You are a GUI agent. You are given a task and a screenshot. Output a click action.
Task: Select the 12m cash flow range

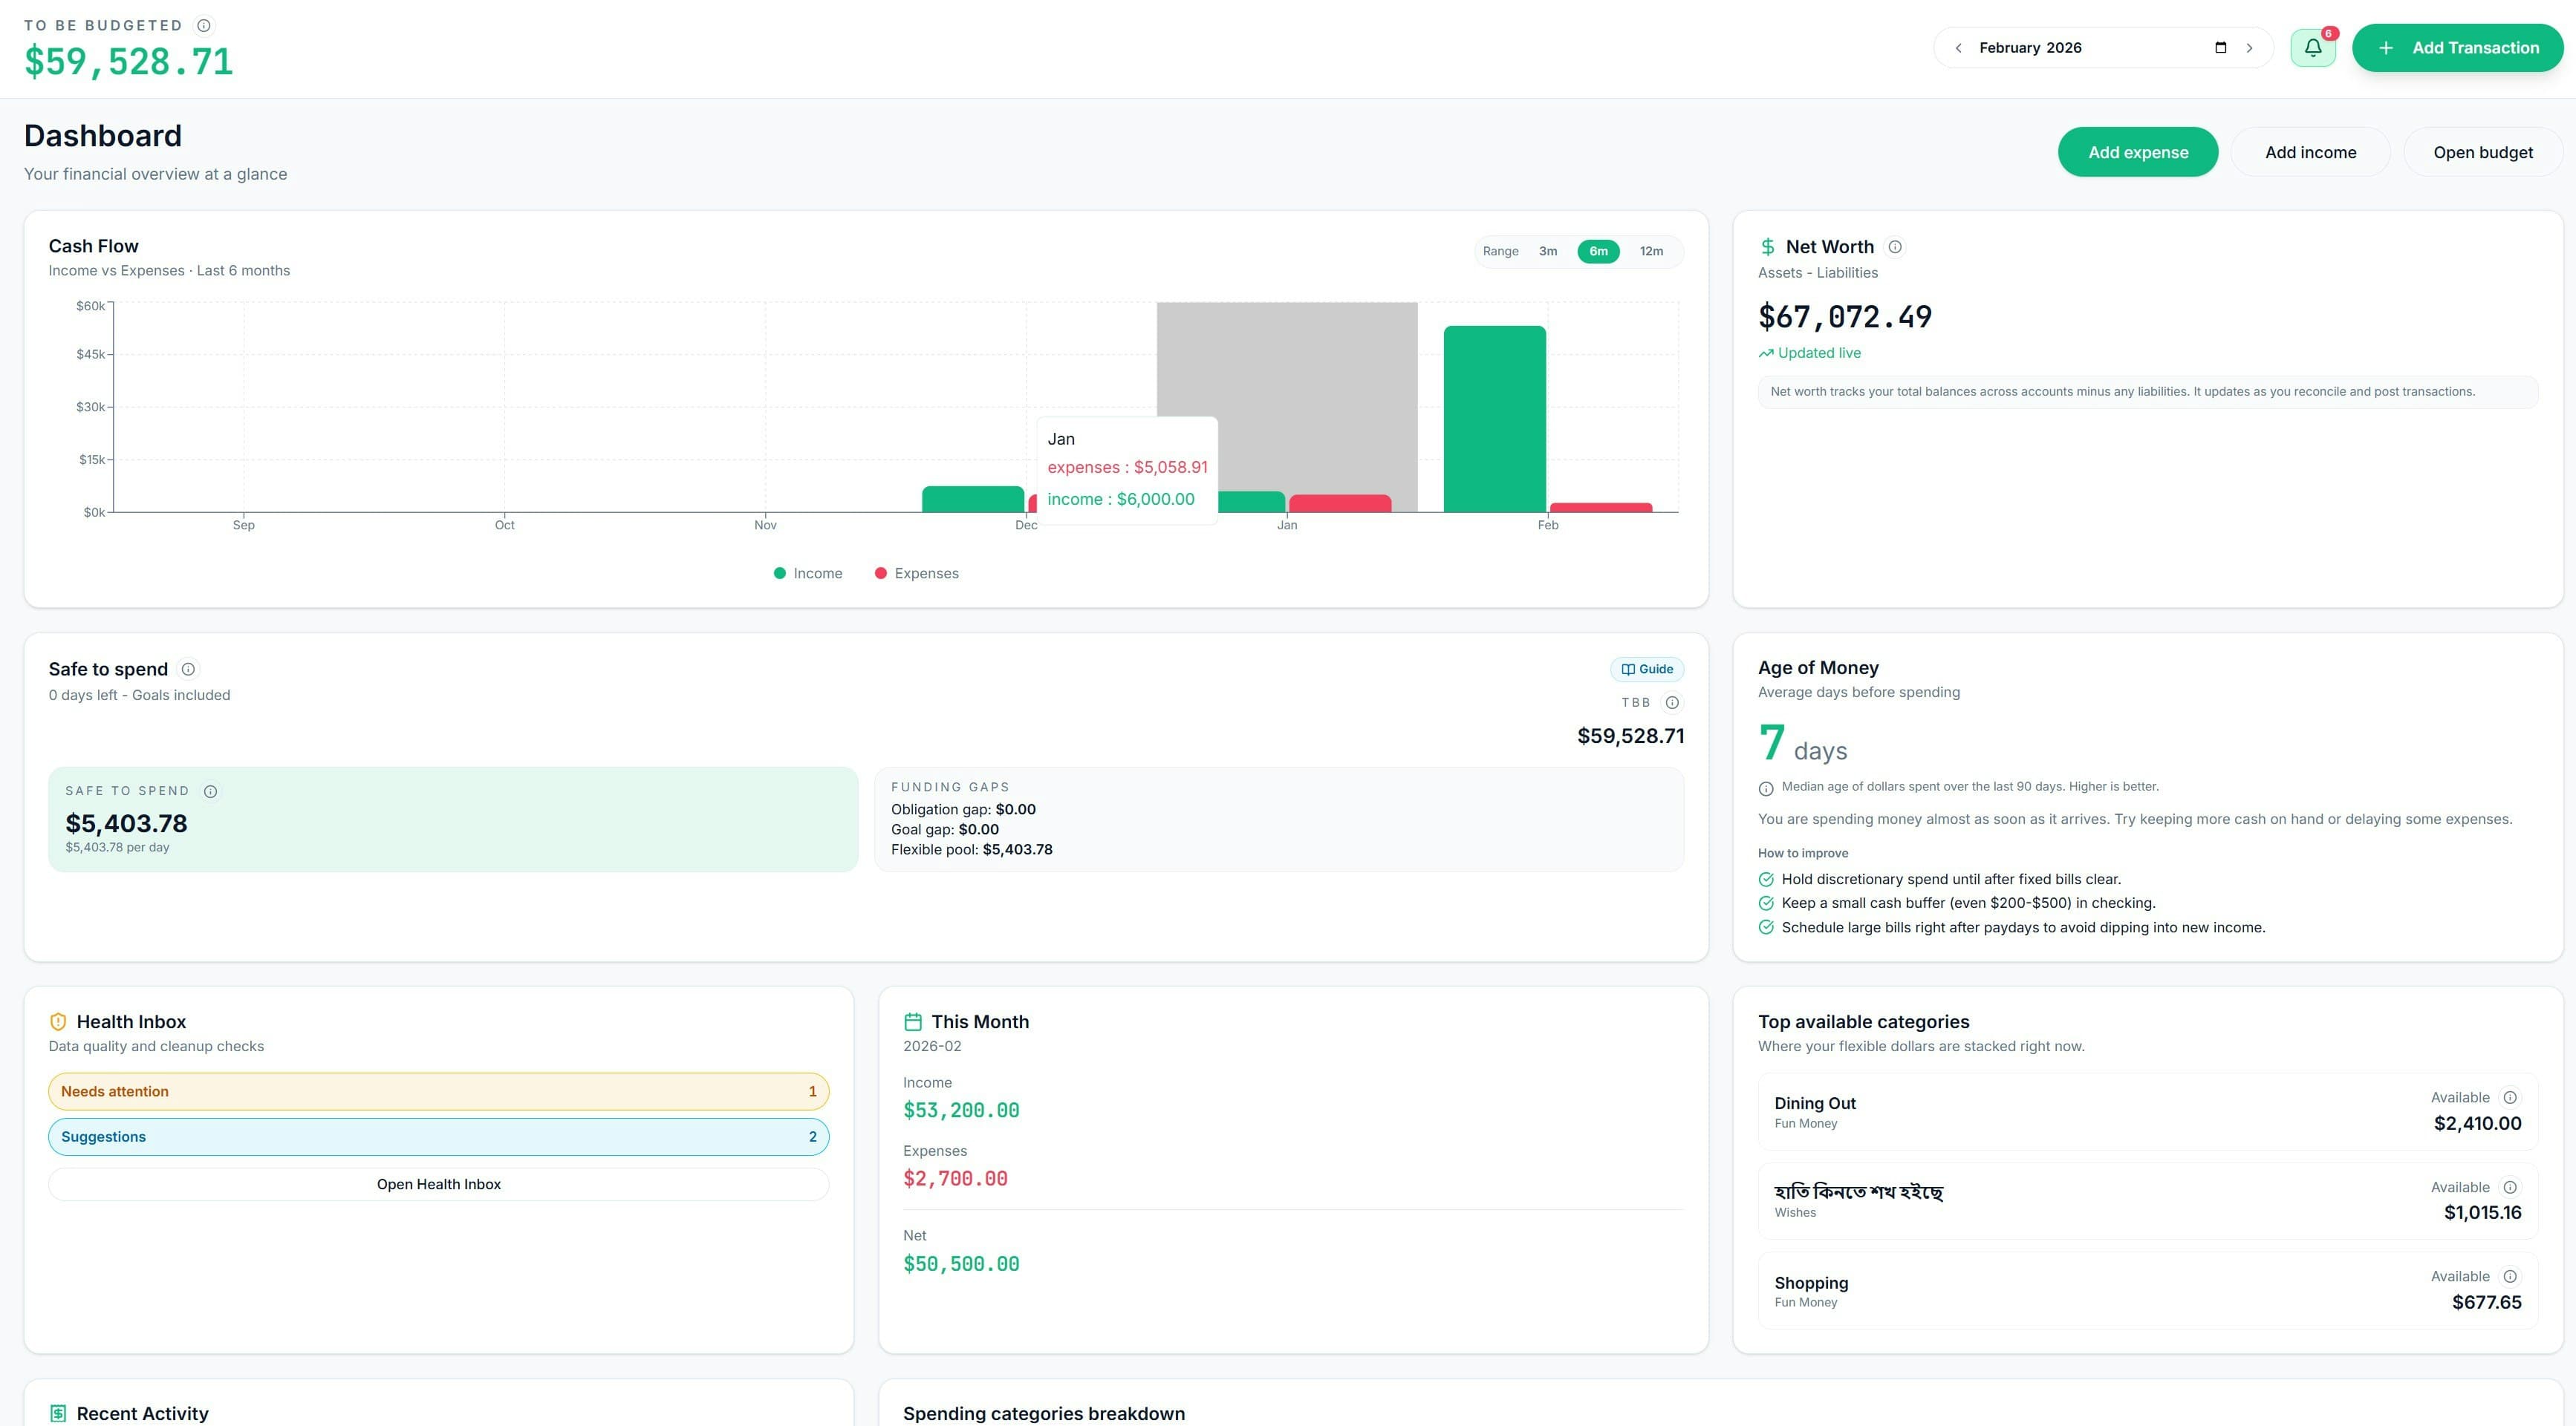click(x=1651, y=251)
